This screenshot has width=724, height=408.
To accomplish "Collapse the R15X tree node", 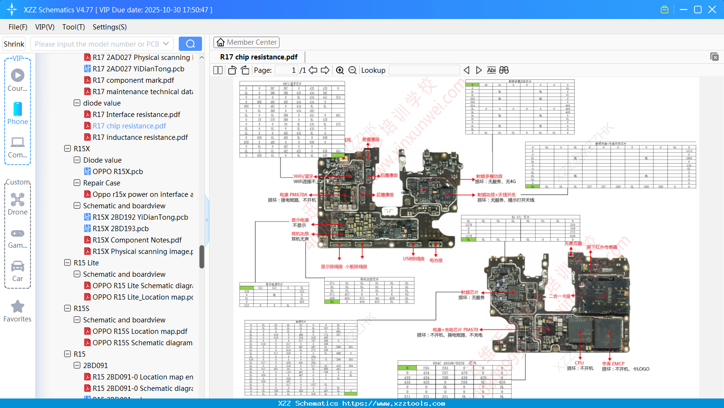I will (68, 148).
